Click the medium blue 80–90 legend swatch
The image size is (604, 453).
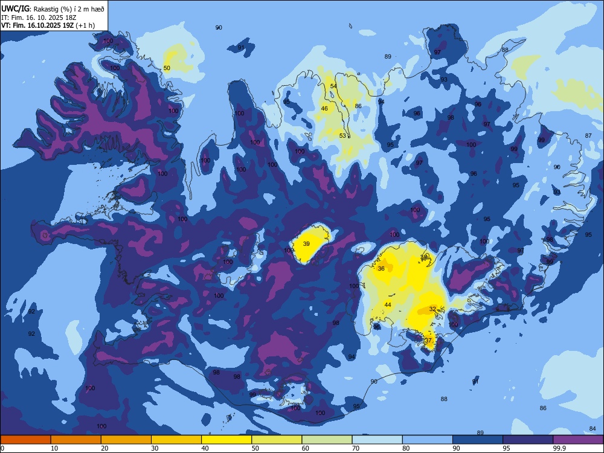(x=428, y=440)
